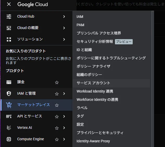The image size is (165, 147).
Task: Select PAM in the submenu
Action: [111, 25]
